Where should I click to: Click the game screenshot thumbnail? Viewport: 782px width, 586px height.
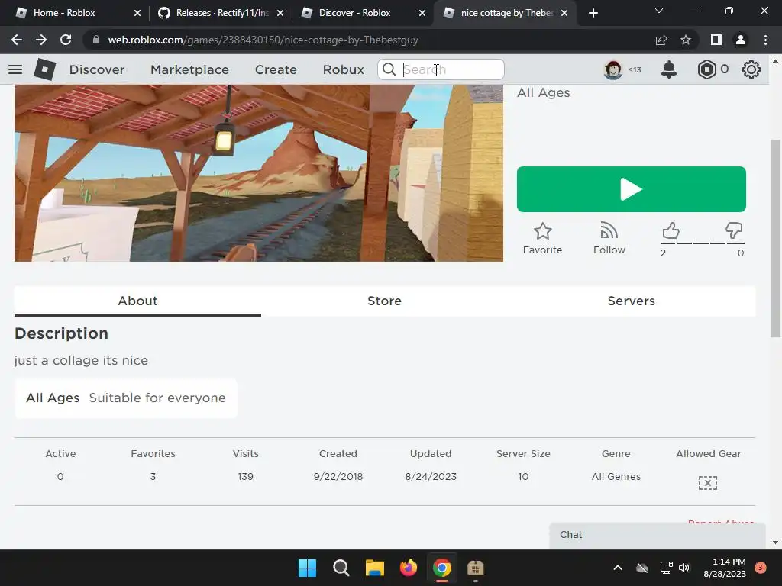pyautogui.click(x=258, y=173)
